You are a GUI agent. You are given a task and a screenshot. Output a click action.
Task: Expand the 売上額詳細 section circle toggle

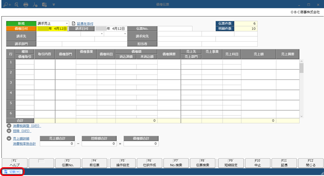point(9,138)
